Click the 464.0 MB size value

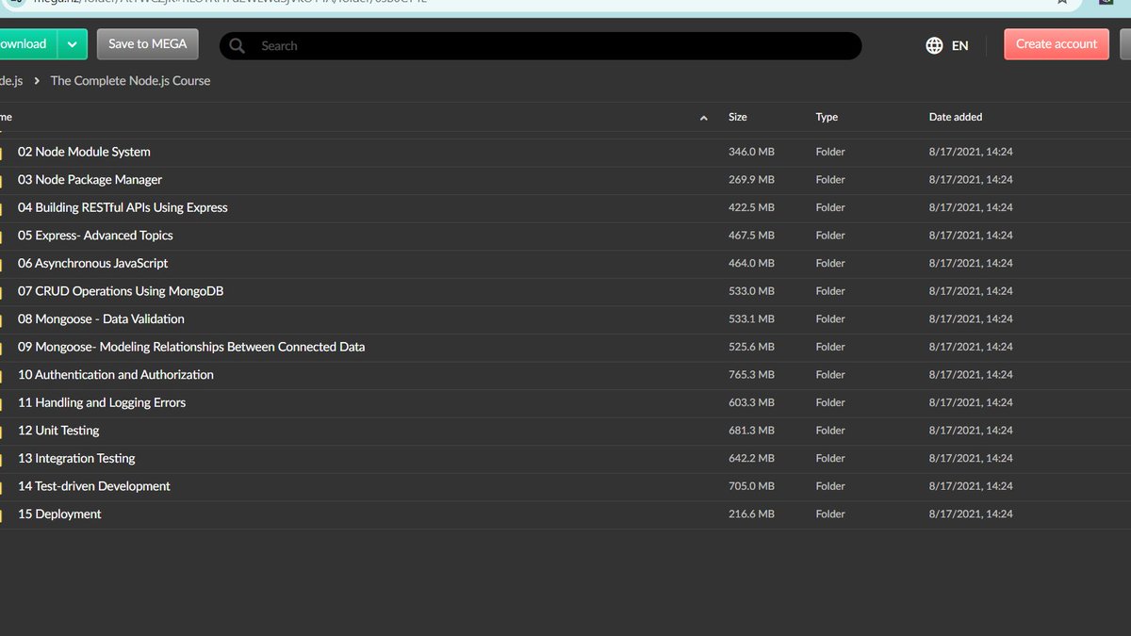[x=751, y=263]
